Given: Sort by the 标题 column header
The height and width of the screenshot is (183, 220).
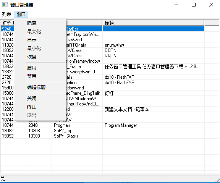Looking at the screenshot, I should (x=153, y=23).
